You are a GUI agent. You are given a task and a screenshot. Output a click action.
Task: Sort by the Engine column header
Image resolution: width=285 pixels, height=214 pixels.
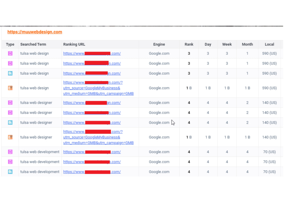[x=159, y=45]
